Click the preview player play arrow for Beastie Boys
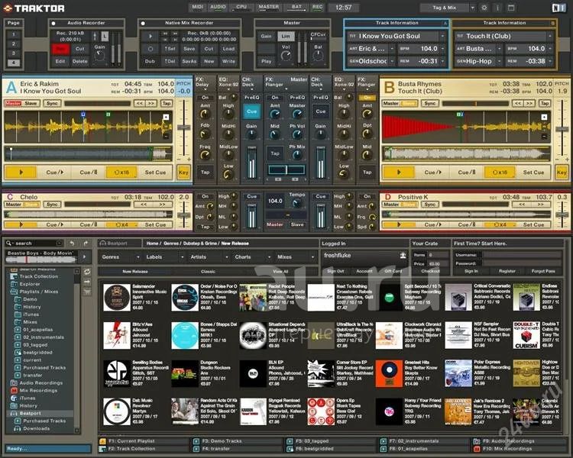 click(x=85, y=257)
